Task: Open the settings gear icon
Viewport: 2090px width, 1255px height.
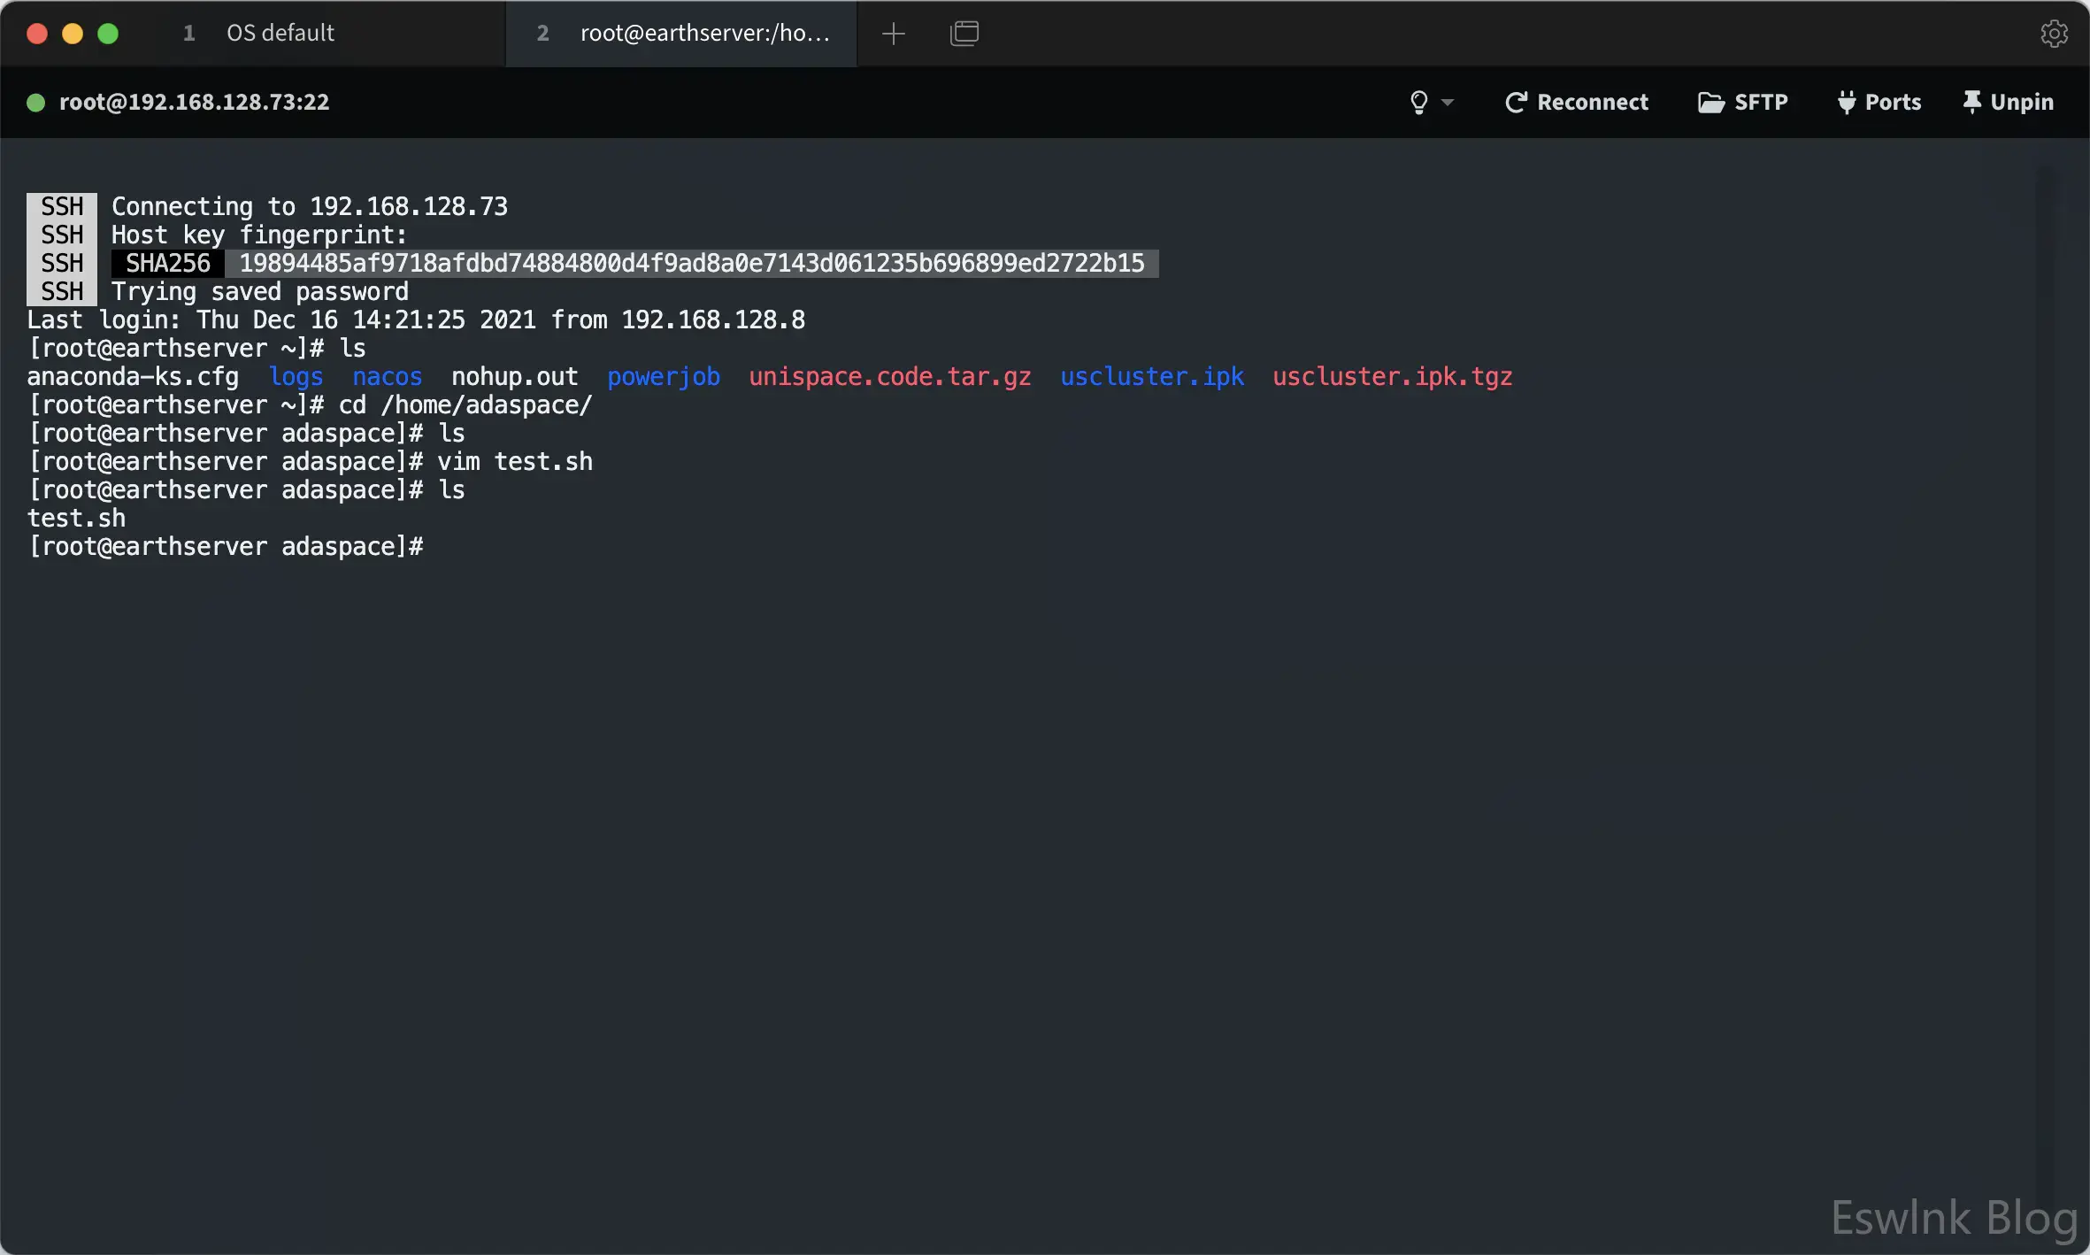Action: (2053, 34)
